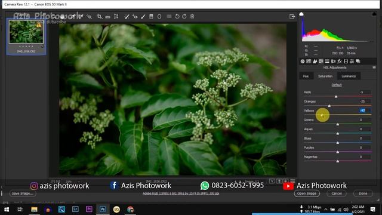
Task: Open HSL Adjustments panel flyout menu
Action: 374,67
